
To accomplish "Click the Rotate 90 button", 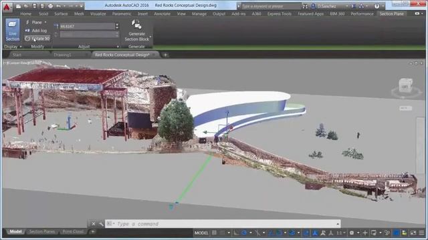I will 37,39.
